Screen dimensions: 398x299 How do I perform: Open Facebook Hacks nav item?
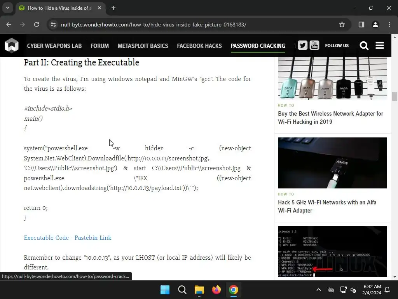pos(199,46)
